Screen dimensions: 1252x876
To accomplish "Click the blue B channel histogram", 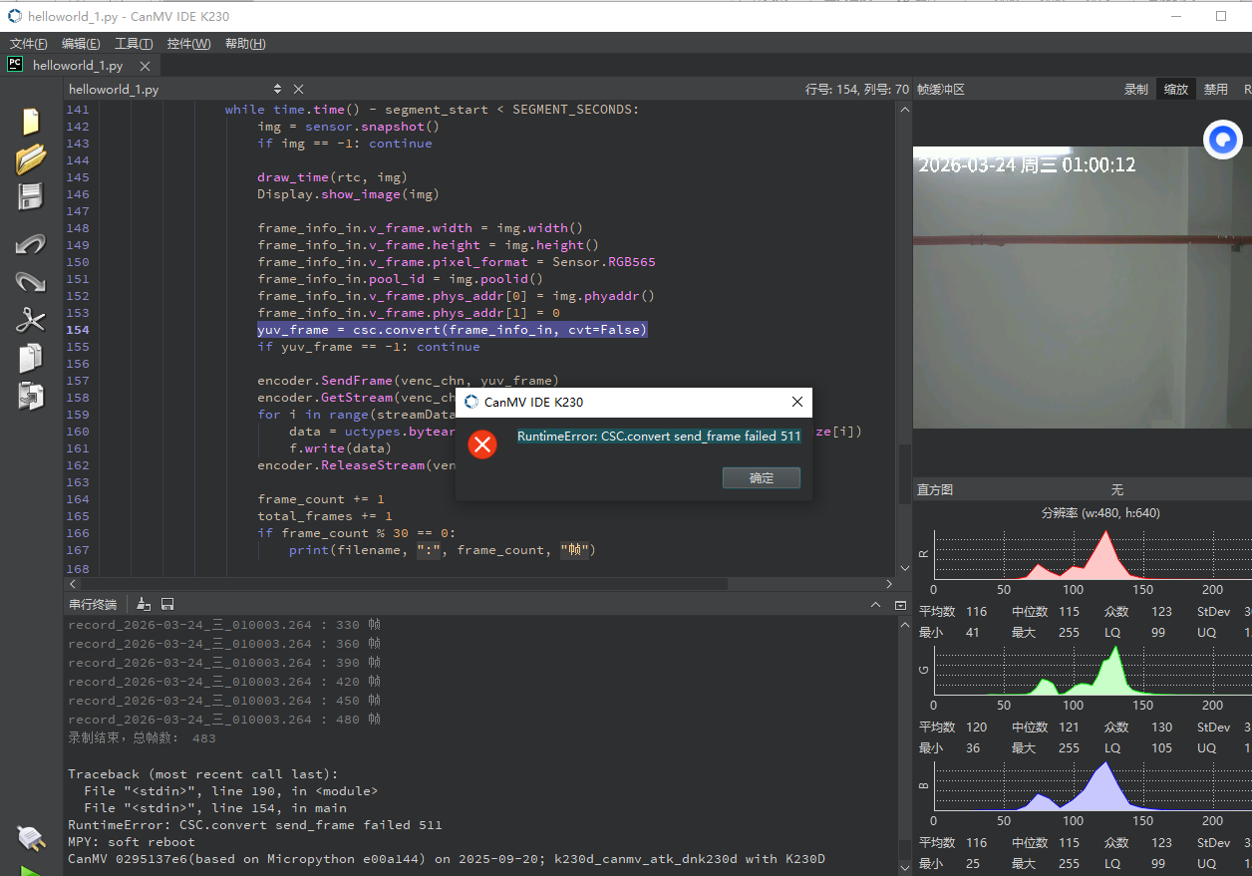I will click(1093, 786).
